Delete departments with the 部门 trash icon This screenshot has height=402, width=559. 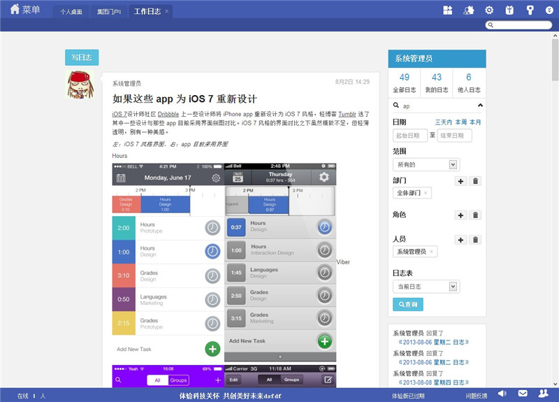(x=475, y=181)
